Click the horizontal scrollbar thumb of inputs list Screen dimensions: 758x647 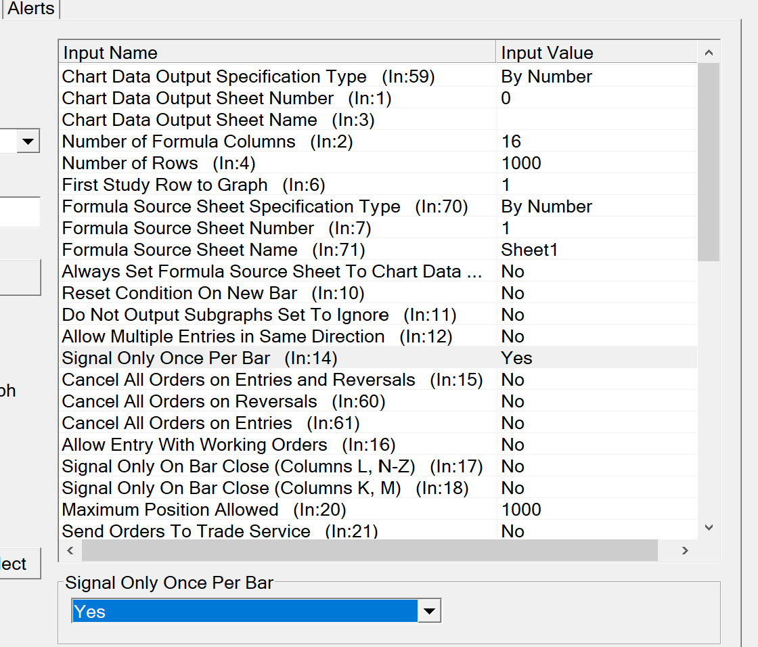pos(369,551)
